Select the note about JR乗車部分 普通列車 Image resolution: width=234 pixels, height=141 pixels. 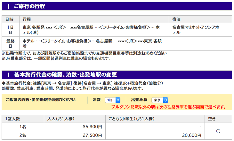pos(56,58)
